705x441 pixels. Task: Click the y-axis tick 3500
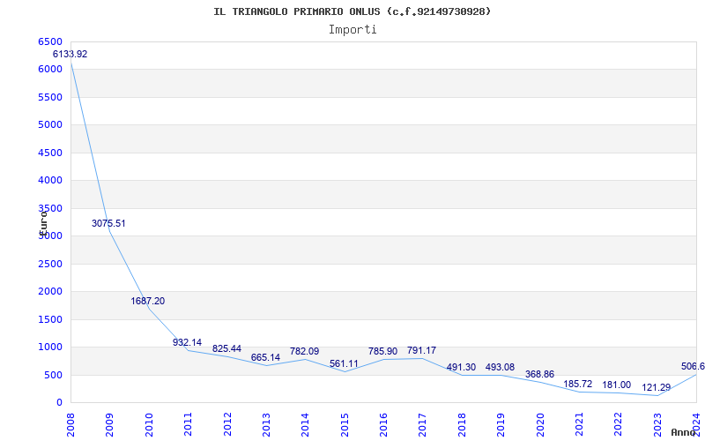50,208
